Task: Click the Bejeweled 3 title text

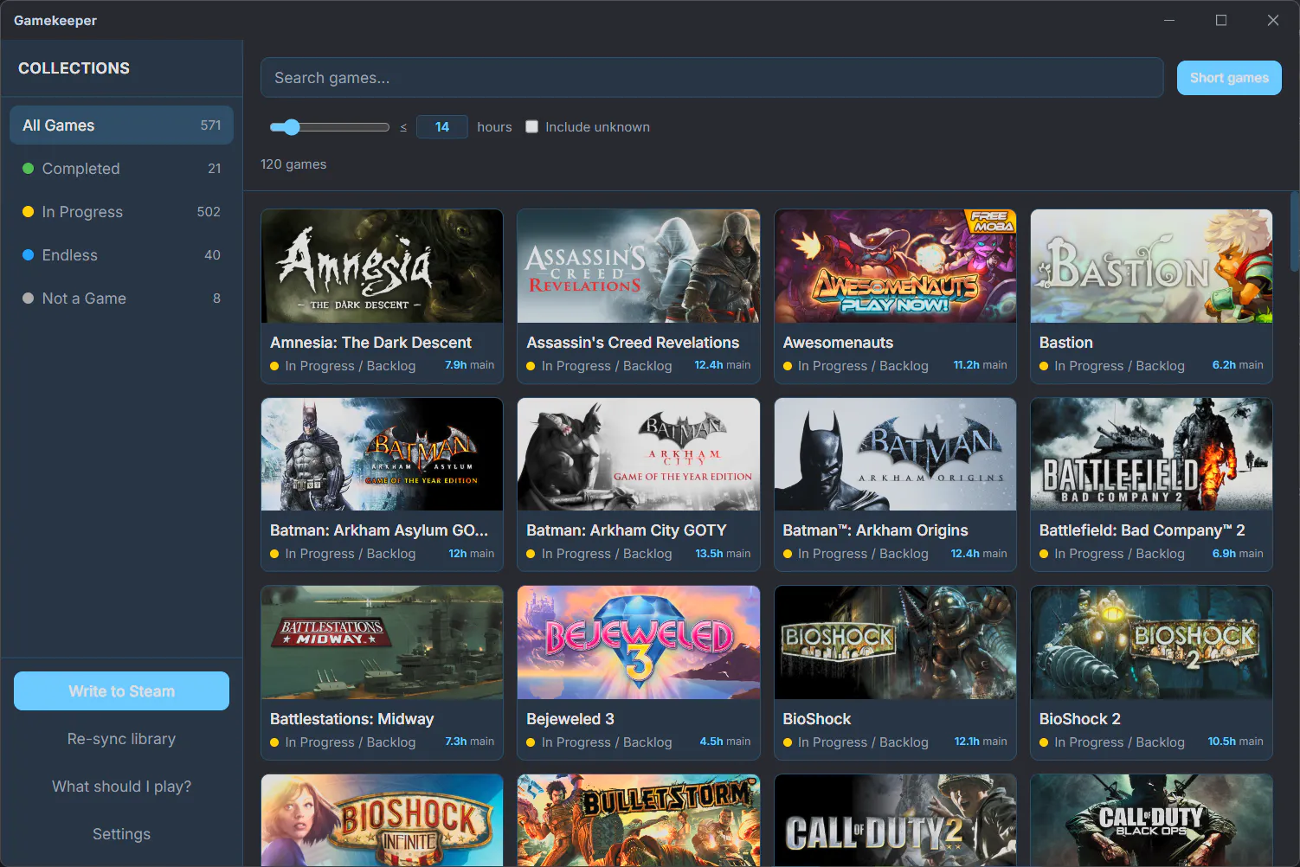Action: point(570,719)
